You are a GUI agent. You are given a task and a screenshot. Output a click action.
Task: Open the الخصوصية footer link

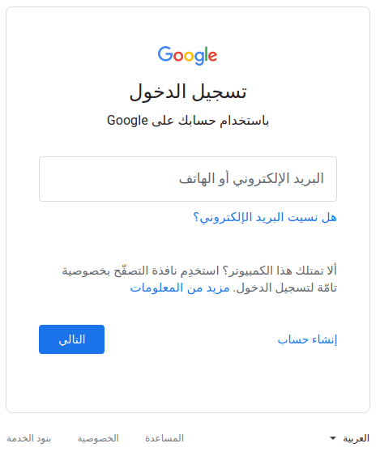point(98,438)
